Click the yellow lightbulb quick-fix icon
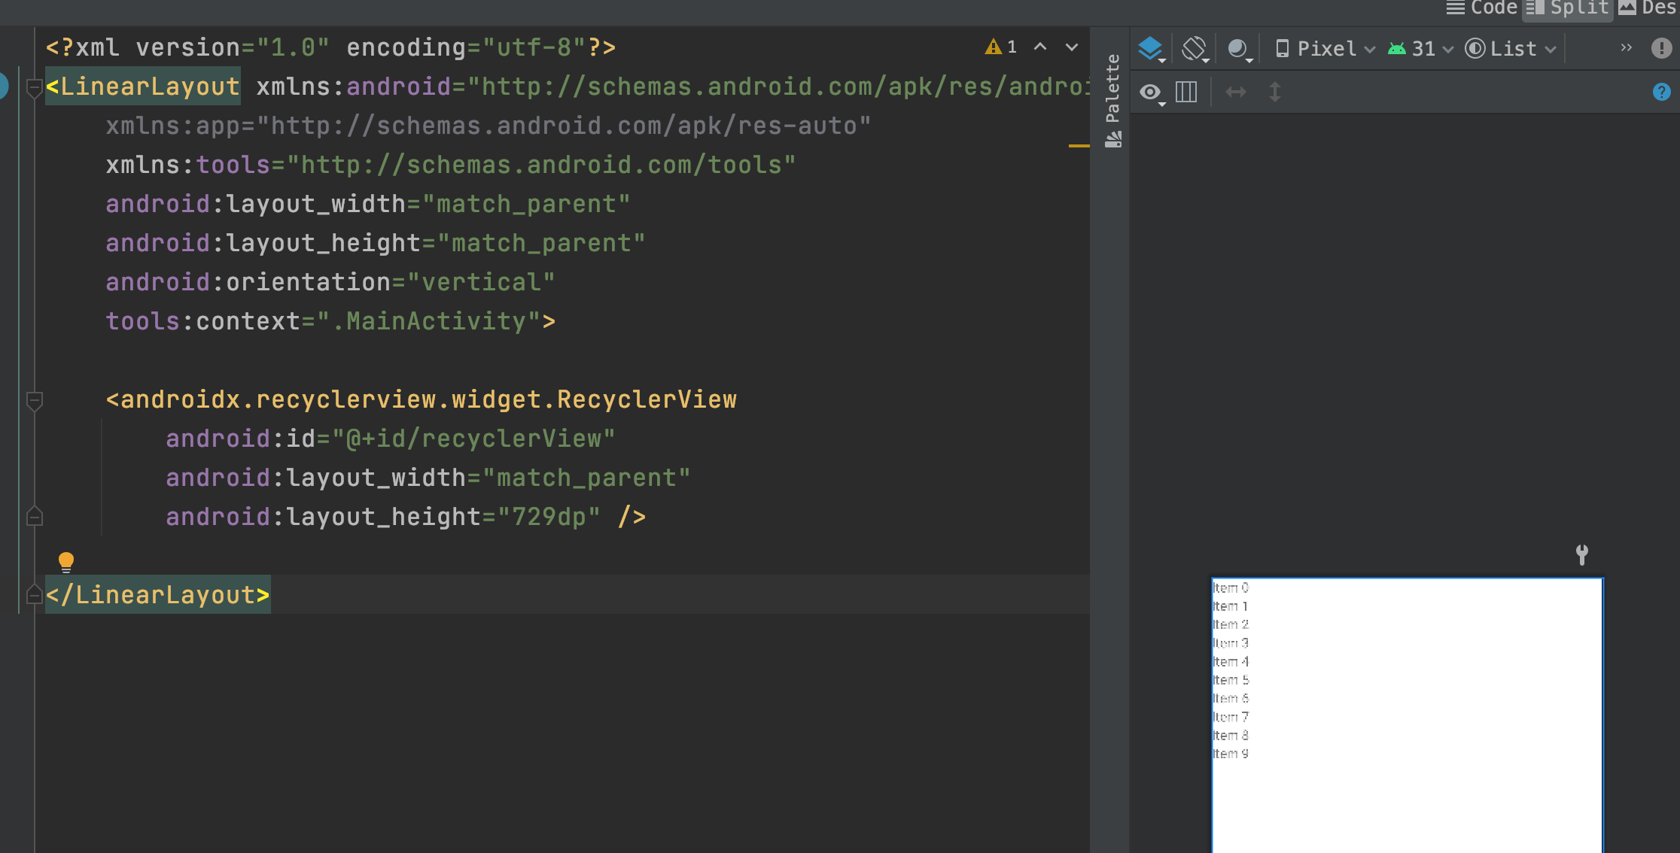This screenshot has width=1680, height=853. 66,561
